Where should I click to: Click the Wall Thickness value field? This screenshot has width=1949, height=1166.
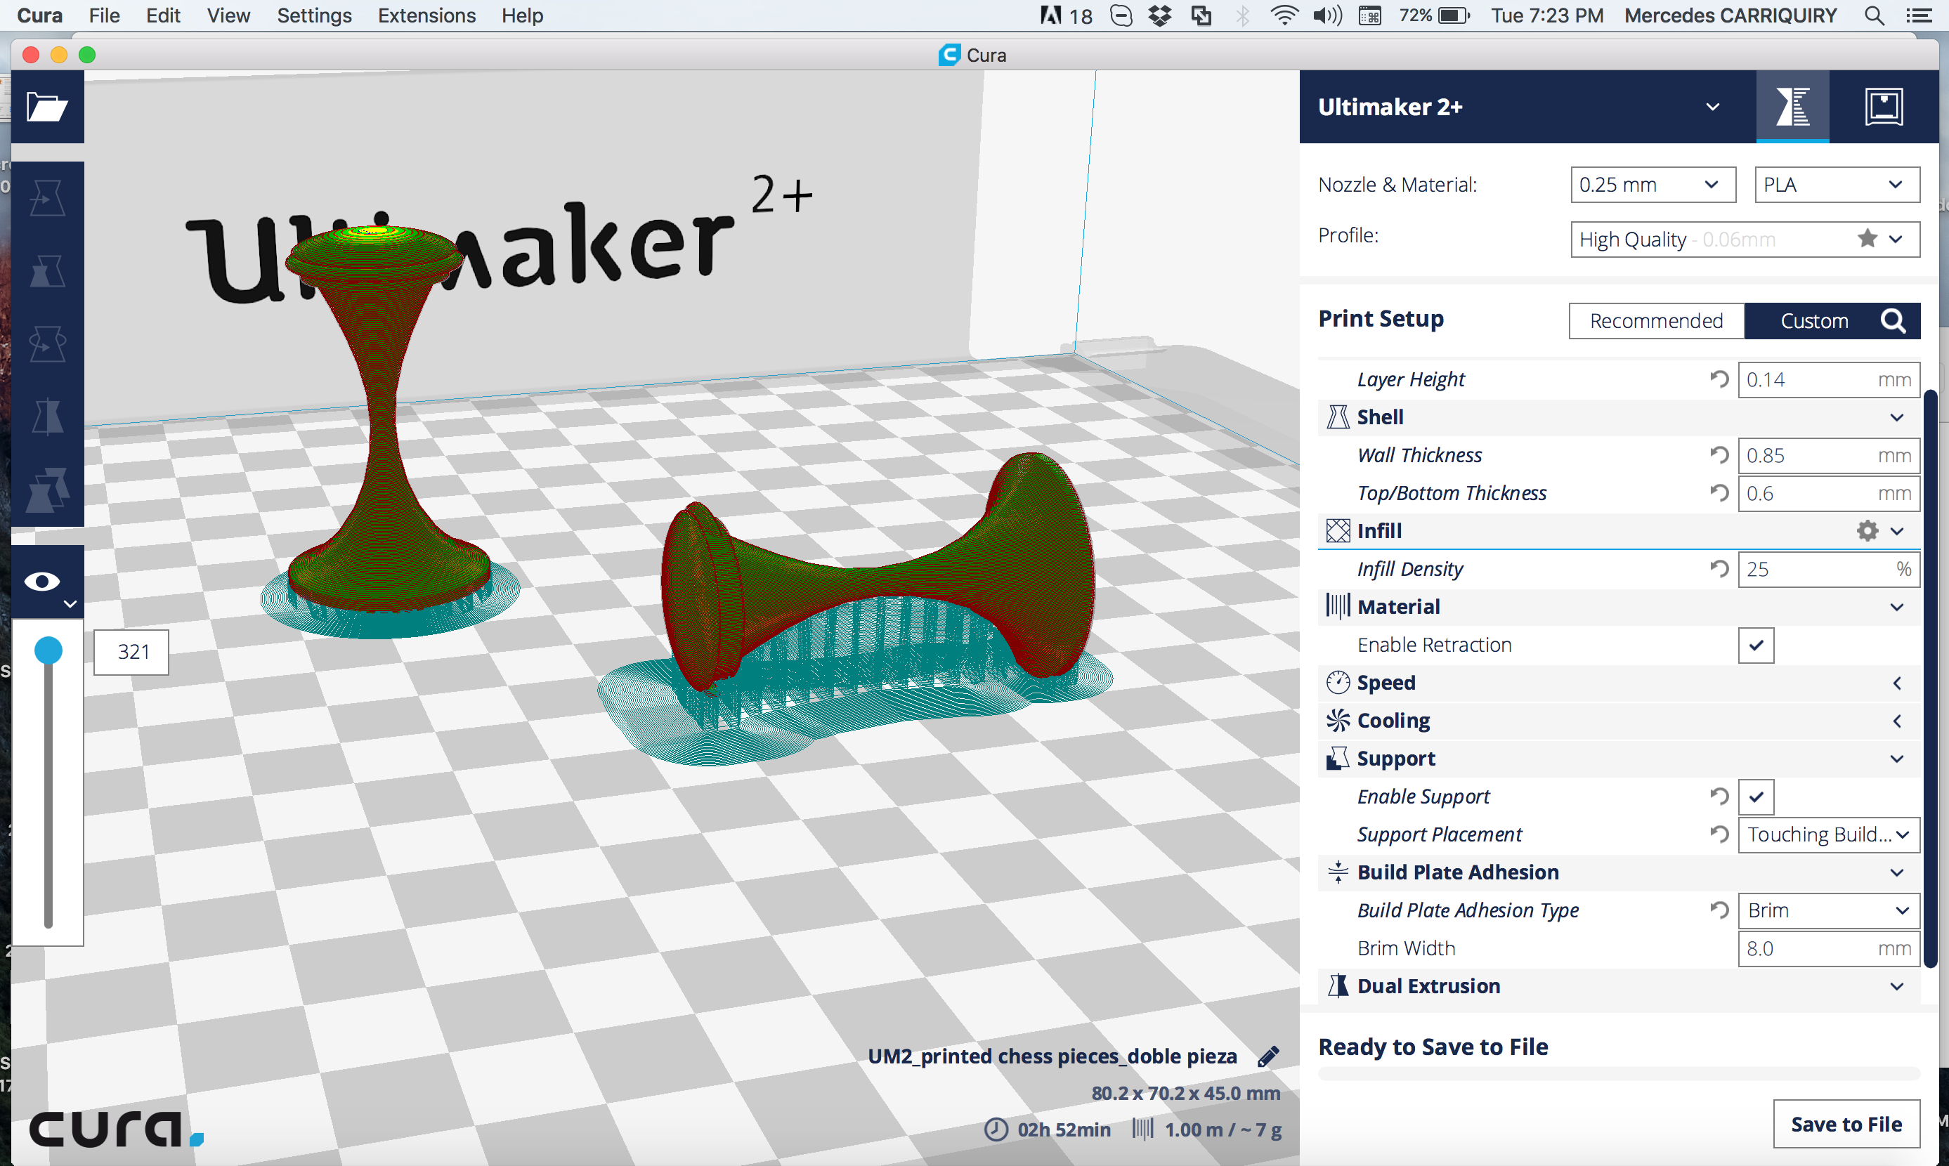click(1828, 455)
